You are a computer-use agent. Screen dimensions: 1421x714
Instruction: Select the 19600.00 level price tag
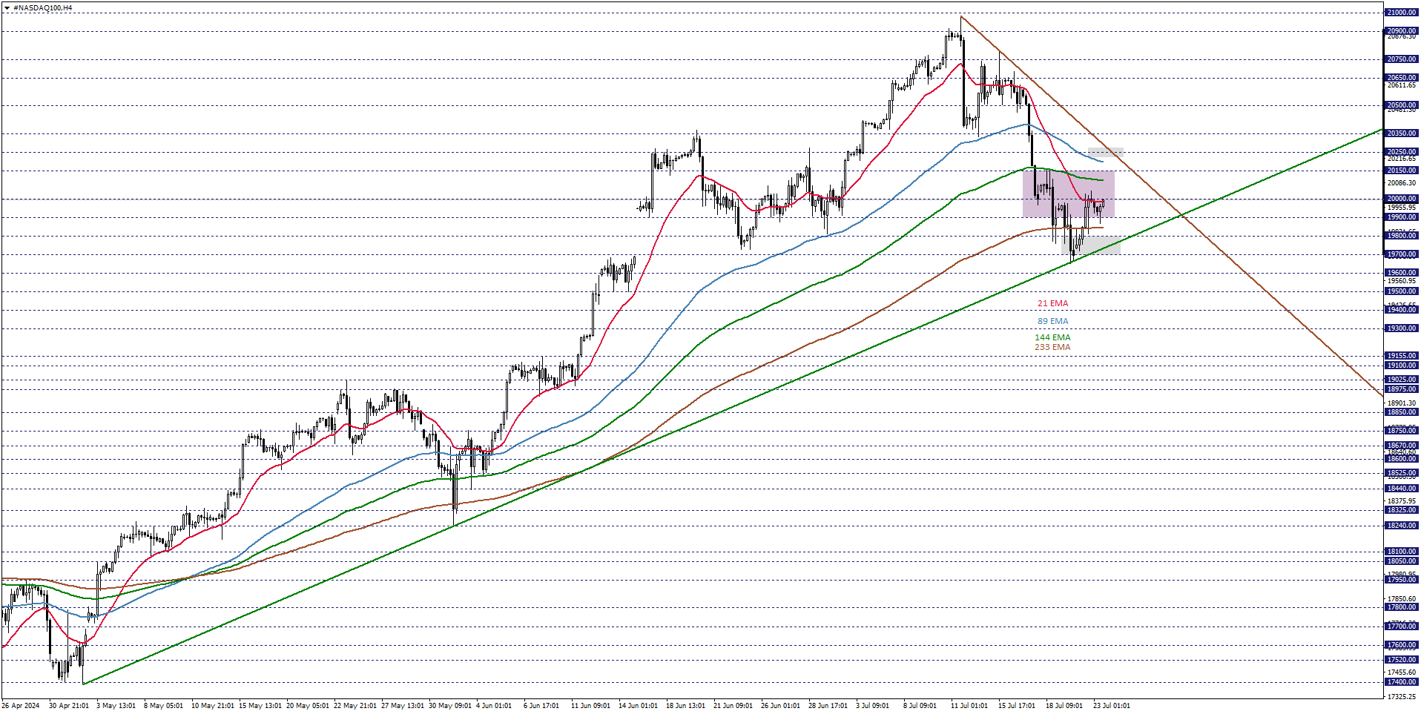pyautogui.click(x=1401, y=273)
